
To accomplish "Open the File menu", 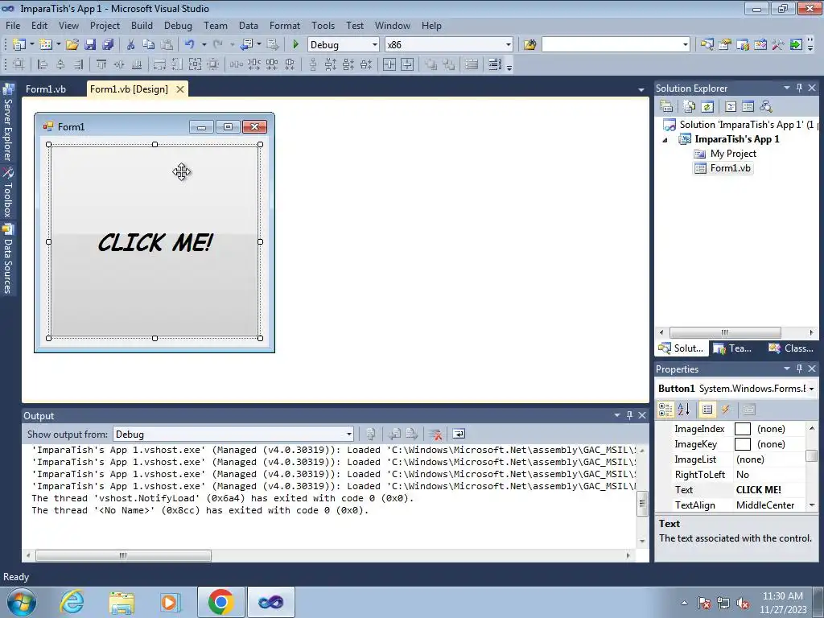I will point(13,25).
